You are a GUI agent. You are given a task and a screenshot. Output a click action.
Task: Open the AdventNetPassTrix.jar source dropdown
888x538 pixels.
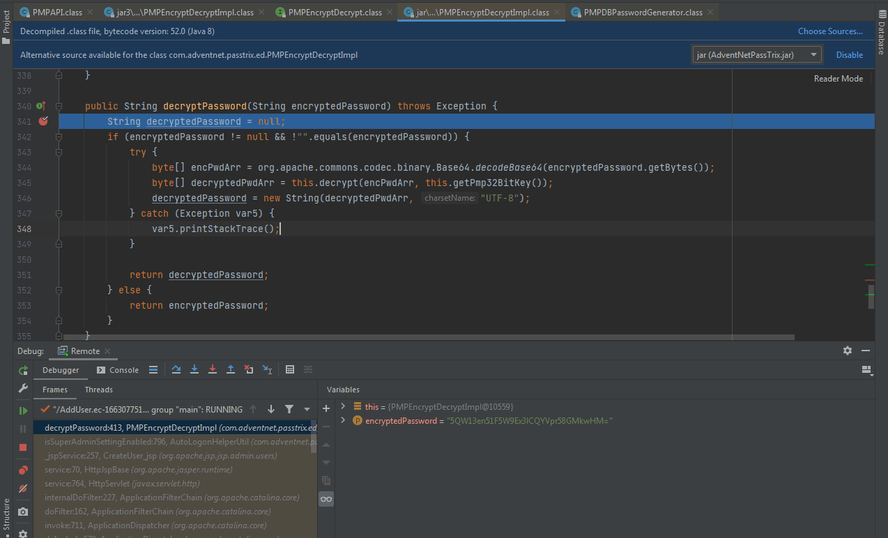click(x=756, y=54)
